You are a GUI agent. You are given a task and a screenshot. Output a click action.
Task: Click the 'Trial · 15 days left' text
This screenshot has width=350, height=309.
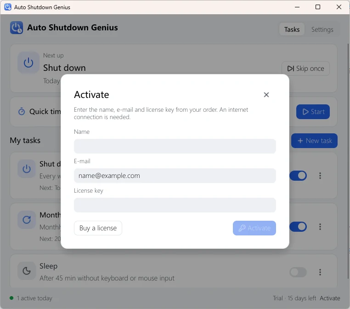[x=294, y=298]
